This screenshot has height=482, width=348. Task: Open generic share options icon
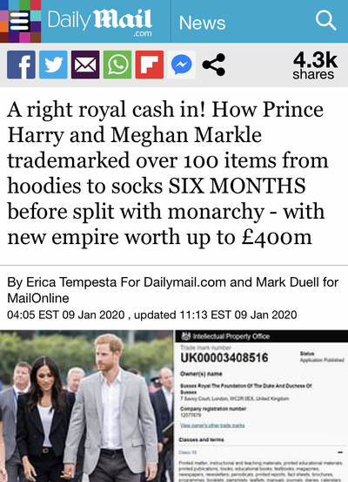(214, 64)
